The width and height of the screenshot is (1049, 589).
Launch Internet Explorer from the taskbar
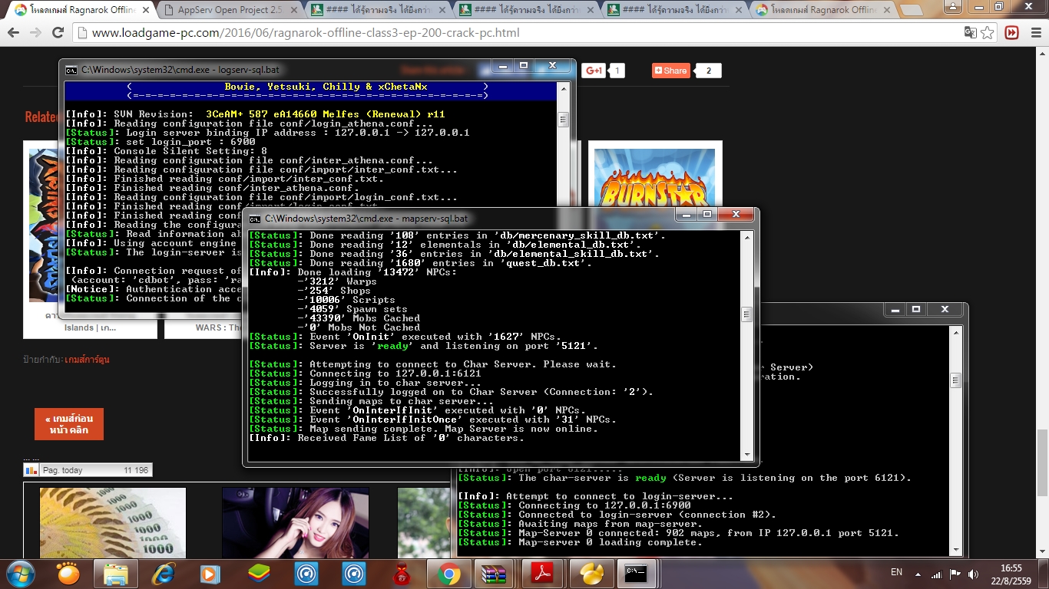click(163, 574)
